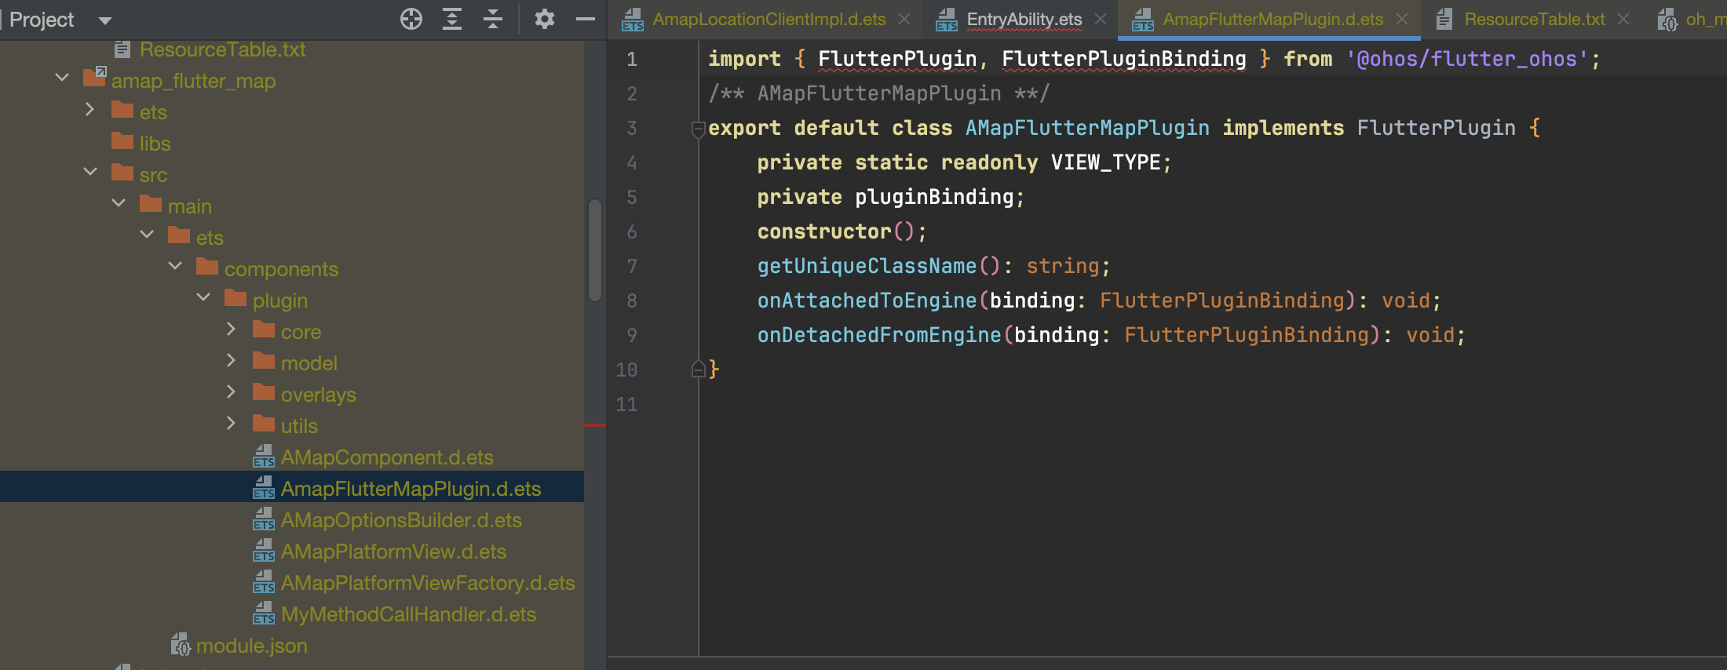Close the EntryAbility.ets tab
The height and width of the screenshot is (670, 1727).
(1101, 19)
